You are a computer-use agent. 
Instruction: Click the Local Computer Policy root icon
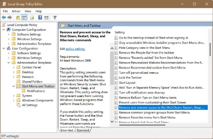tap(4, 25)
